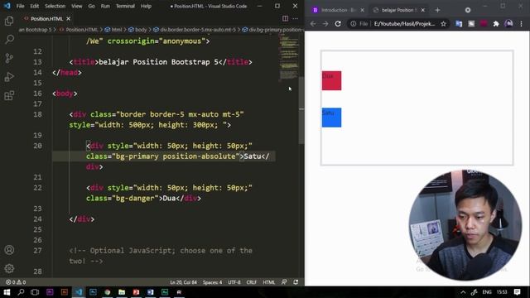
Task: Open the Help menu
Action: 146,6
